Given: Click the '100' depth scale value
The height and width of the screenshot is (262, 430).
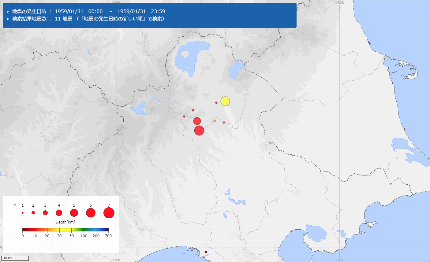Looking at the screenshot, I should 84,236.
